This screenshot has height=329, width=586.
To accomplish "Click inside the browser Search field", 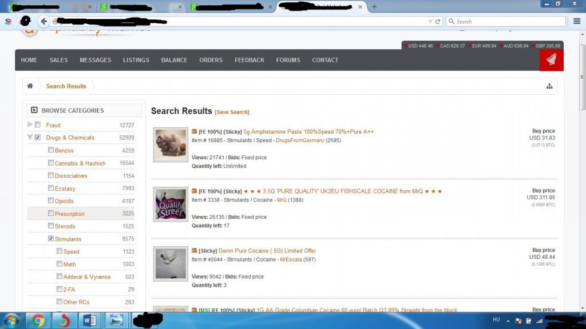I will coord(506,22).
